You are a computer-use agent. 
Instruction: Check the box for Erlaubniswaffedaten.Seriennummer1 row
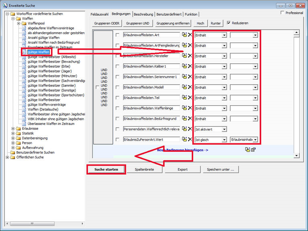pos(118,77)
